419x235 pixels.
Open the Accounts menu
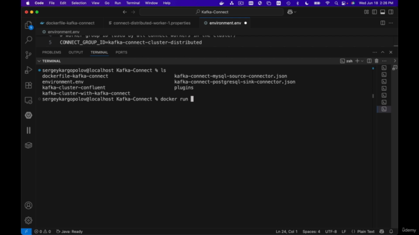click(28, 206)
